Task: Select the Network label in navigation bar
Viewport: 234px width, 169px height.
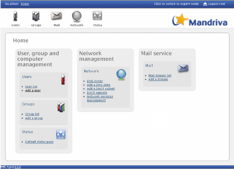Action: [x=77, y=25]
